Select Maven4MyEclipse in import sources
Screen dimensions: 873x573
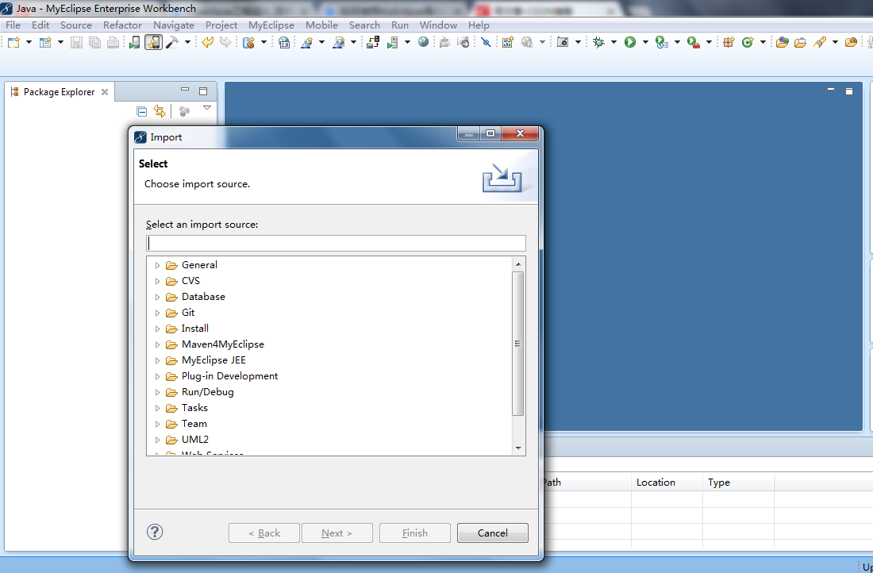click(x=223, y=344)
